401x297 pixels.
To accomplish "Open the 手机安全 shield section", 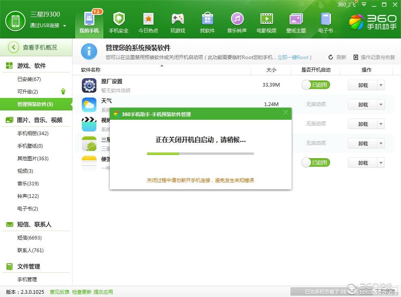I will (x=119, y=23).
